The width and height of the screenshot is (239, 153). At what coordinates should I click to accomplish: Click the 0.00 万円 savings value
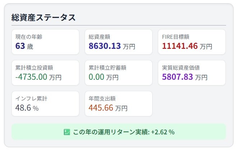pyautogui.click(x=104, y=77)
